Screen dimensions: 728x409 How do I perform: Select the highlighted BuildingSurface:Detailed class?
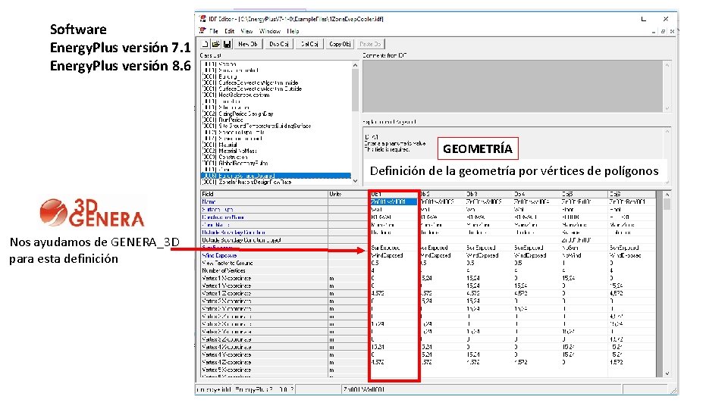pos(276,176)
